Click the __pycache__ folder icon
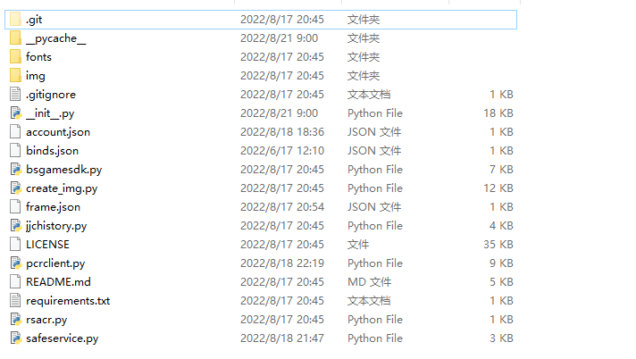This screenshot has height=359, width=636. click(x=15, y=38)
